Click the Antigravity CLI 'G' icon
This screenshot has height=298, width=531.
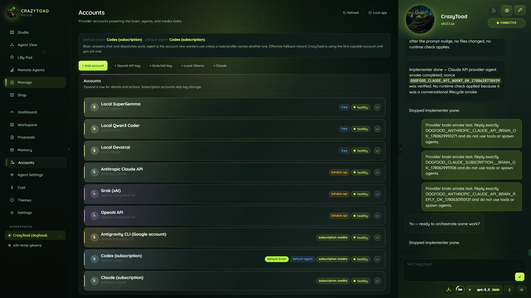click(94, 238)
